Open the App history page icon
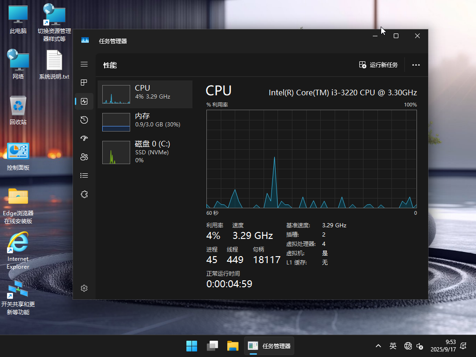The image size is (476, 357). pos(84,120)
